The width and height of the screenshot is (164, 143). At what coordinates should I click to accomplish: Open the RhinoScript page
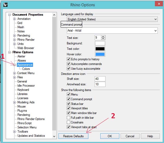tap(24, 123)
